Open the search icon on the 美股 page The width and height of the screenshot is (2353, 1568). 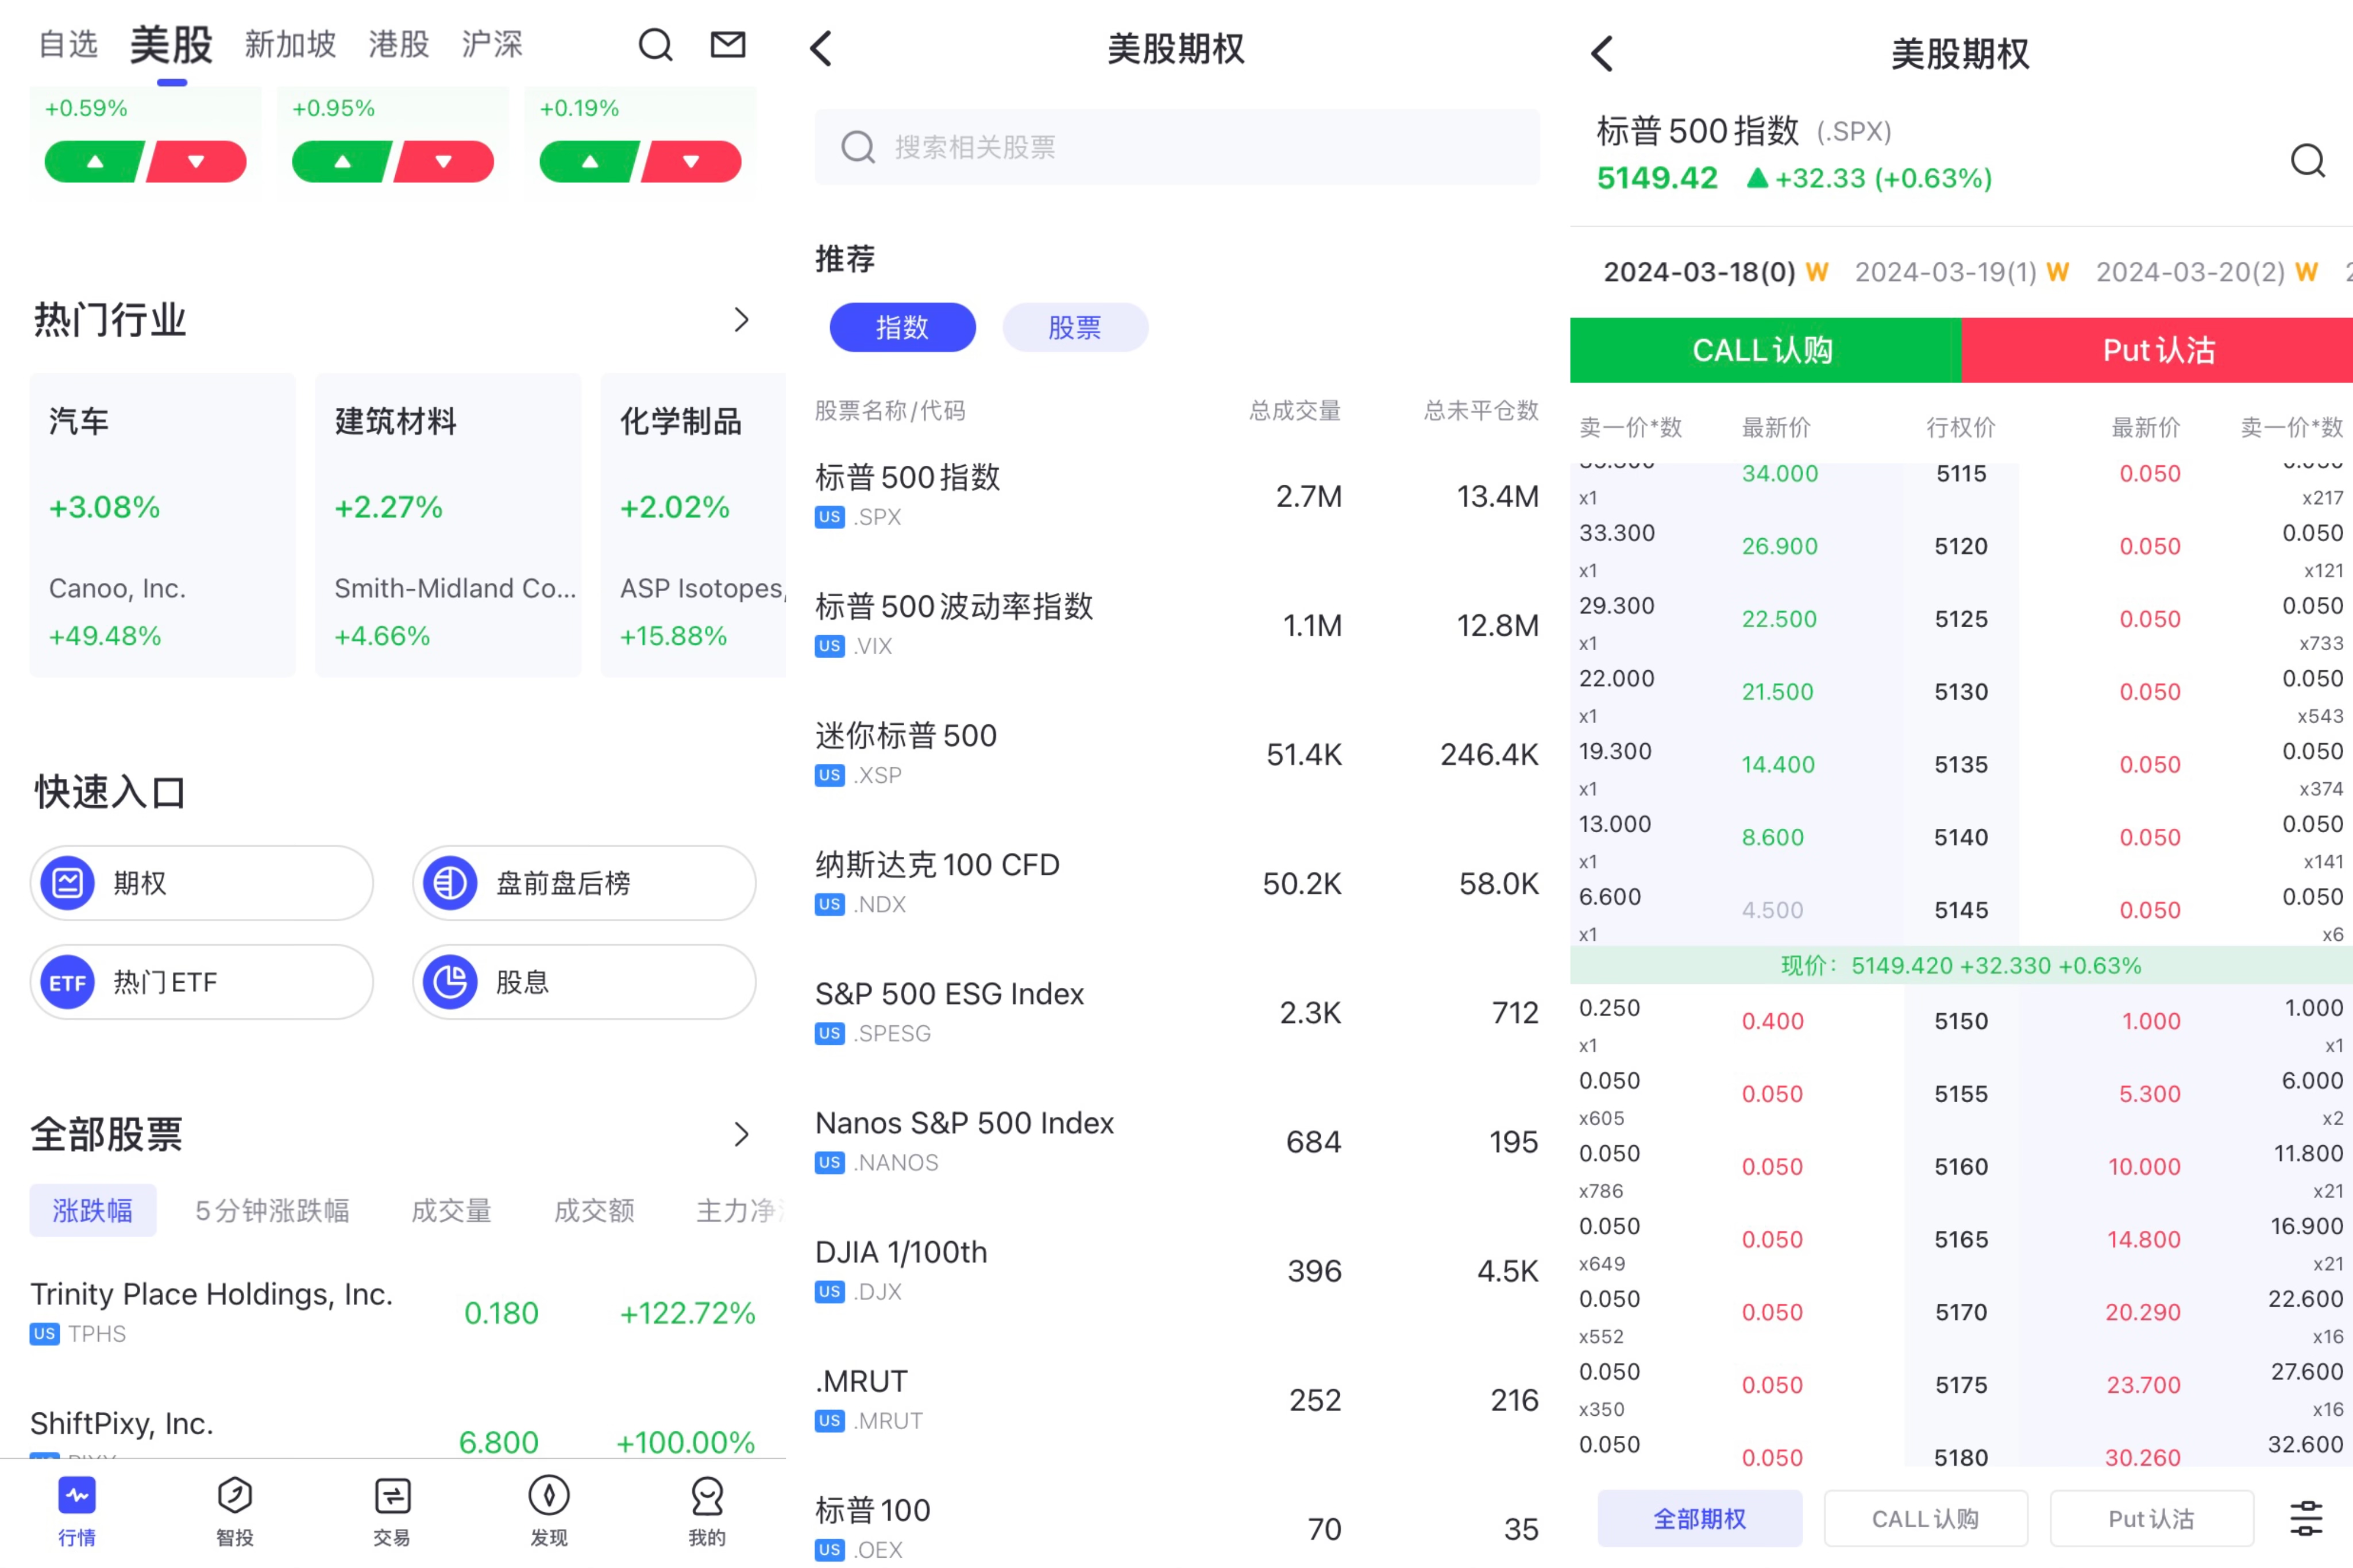coord(655,44)
